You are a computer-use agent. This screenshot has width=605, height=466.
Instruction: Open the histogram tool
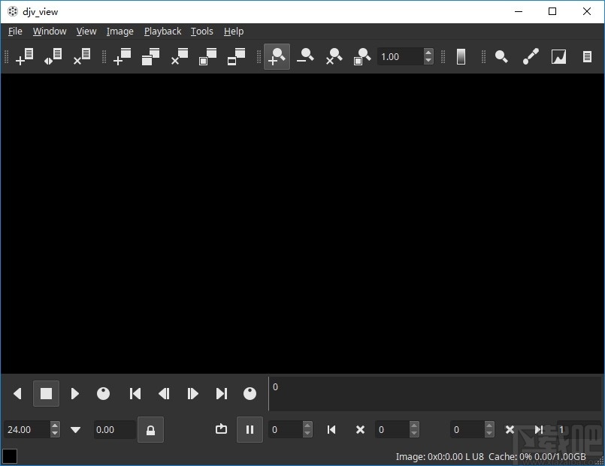558,57
